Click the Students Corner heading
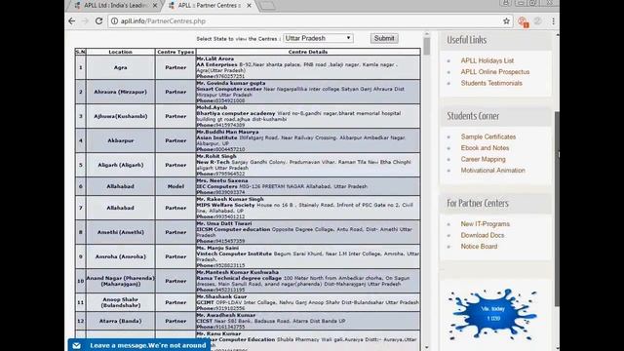 point(473,116)
